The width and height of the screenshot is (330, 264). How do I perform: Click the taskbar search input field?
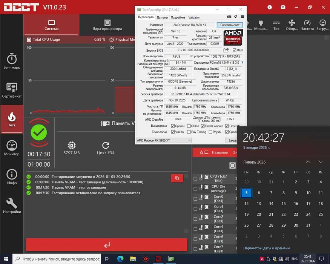click(x=57, y=259)
